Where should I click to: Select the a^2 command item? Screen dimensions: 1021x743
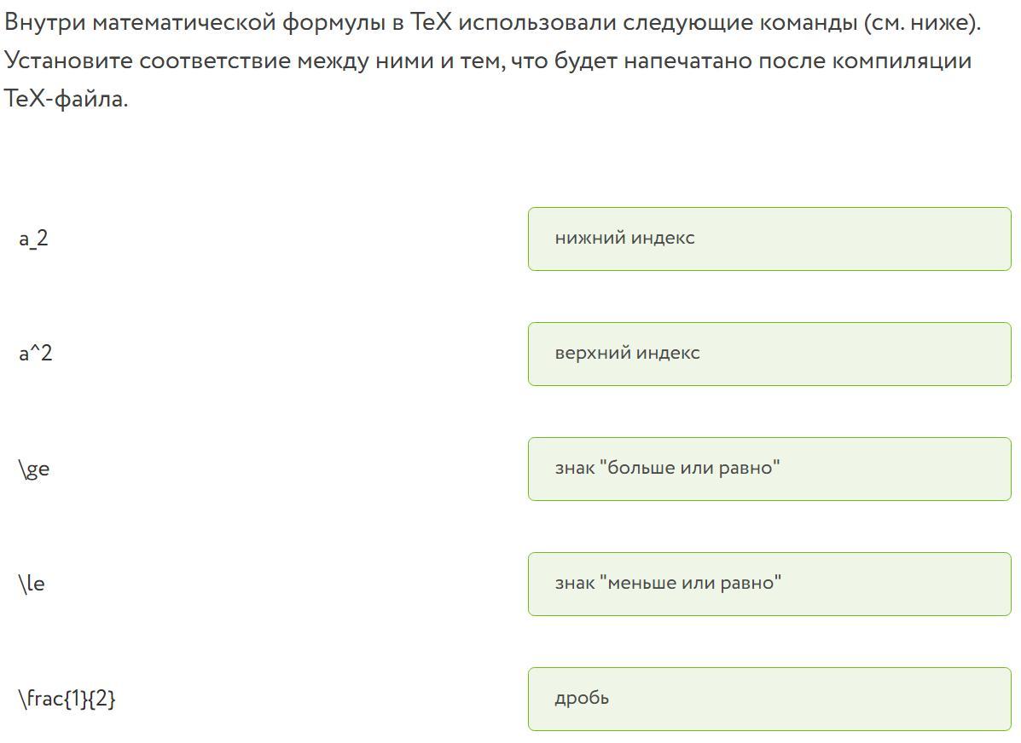[36, 354]
